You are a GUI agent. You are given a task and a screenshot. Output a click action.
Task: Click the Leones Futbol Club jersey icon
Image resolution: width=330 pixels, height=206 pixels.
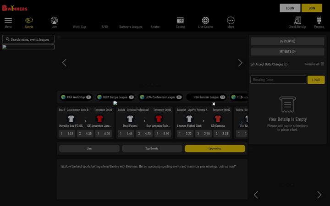[x=189, y=119]
